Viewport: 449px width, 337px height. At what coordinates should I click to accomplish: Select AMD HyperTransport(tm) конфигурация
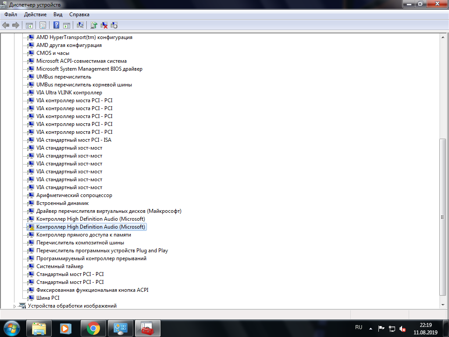(x=84, y=37)
